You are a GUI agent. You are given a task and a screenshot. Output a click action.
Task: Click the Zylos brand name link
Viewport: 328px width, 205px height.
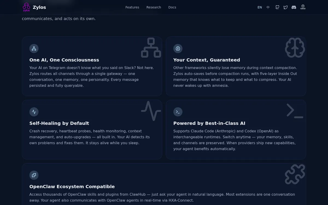39,7
